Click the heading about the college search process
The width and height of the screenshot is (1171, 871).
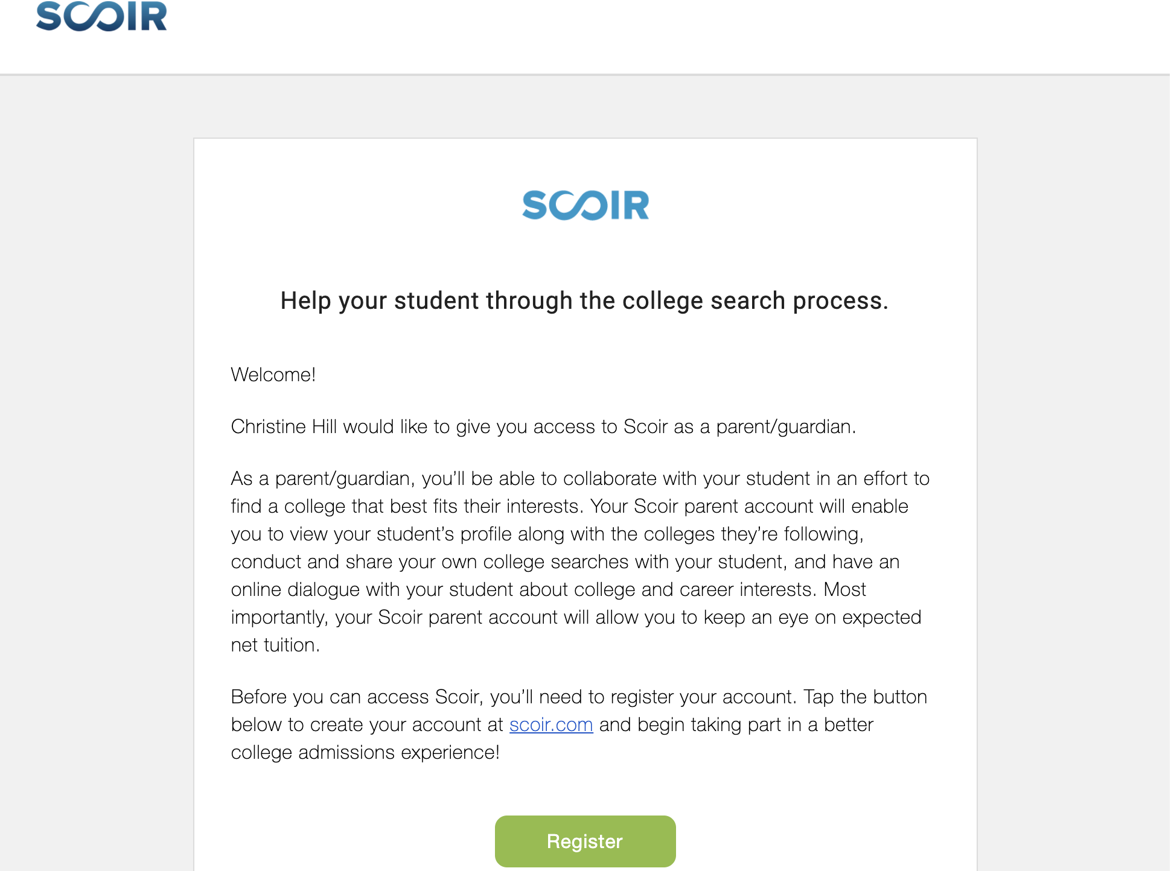click(584, 300)
